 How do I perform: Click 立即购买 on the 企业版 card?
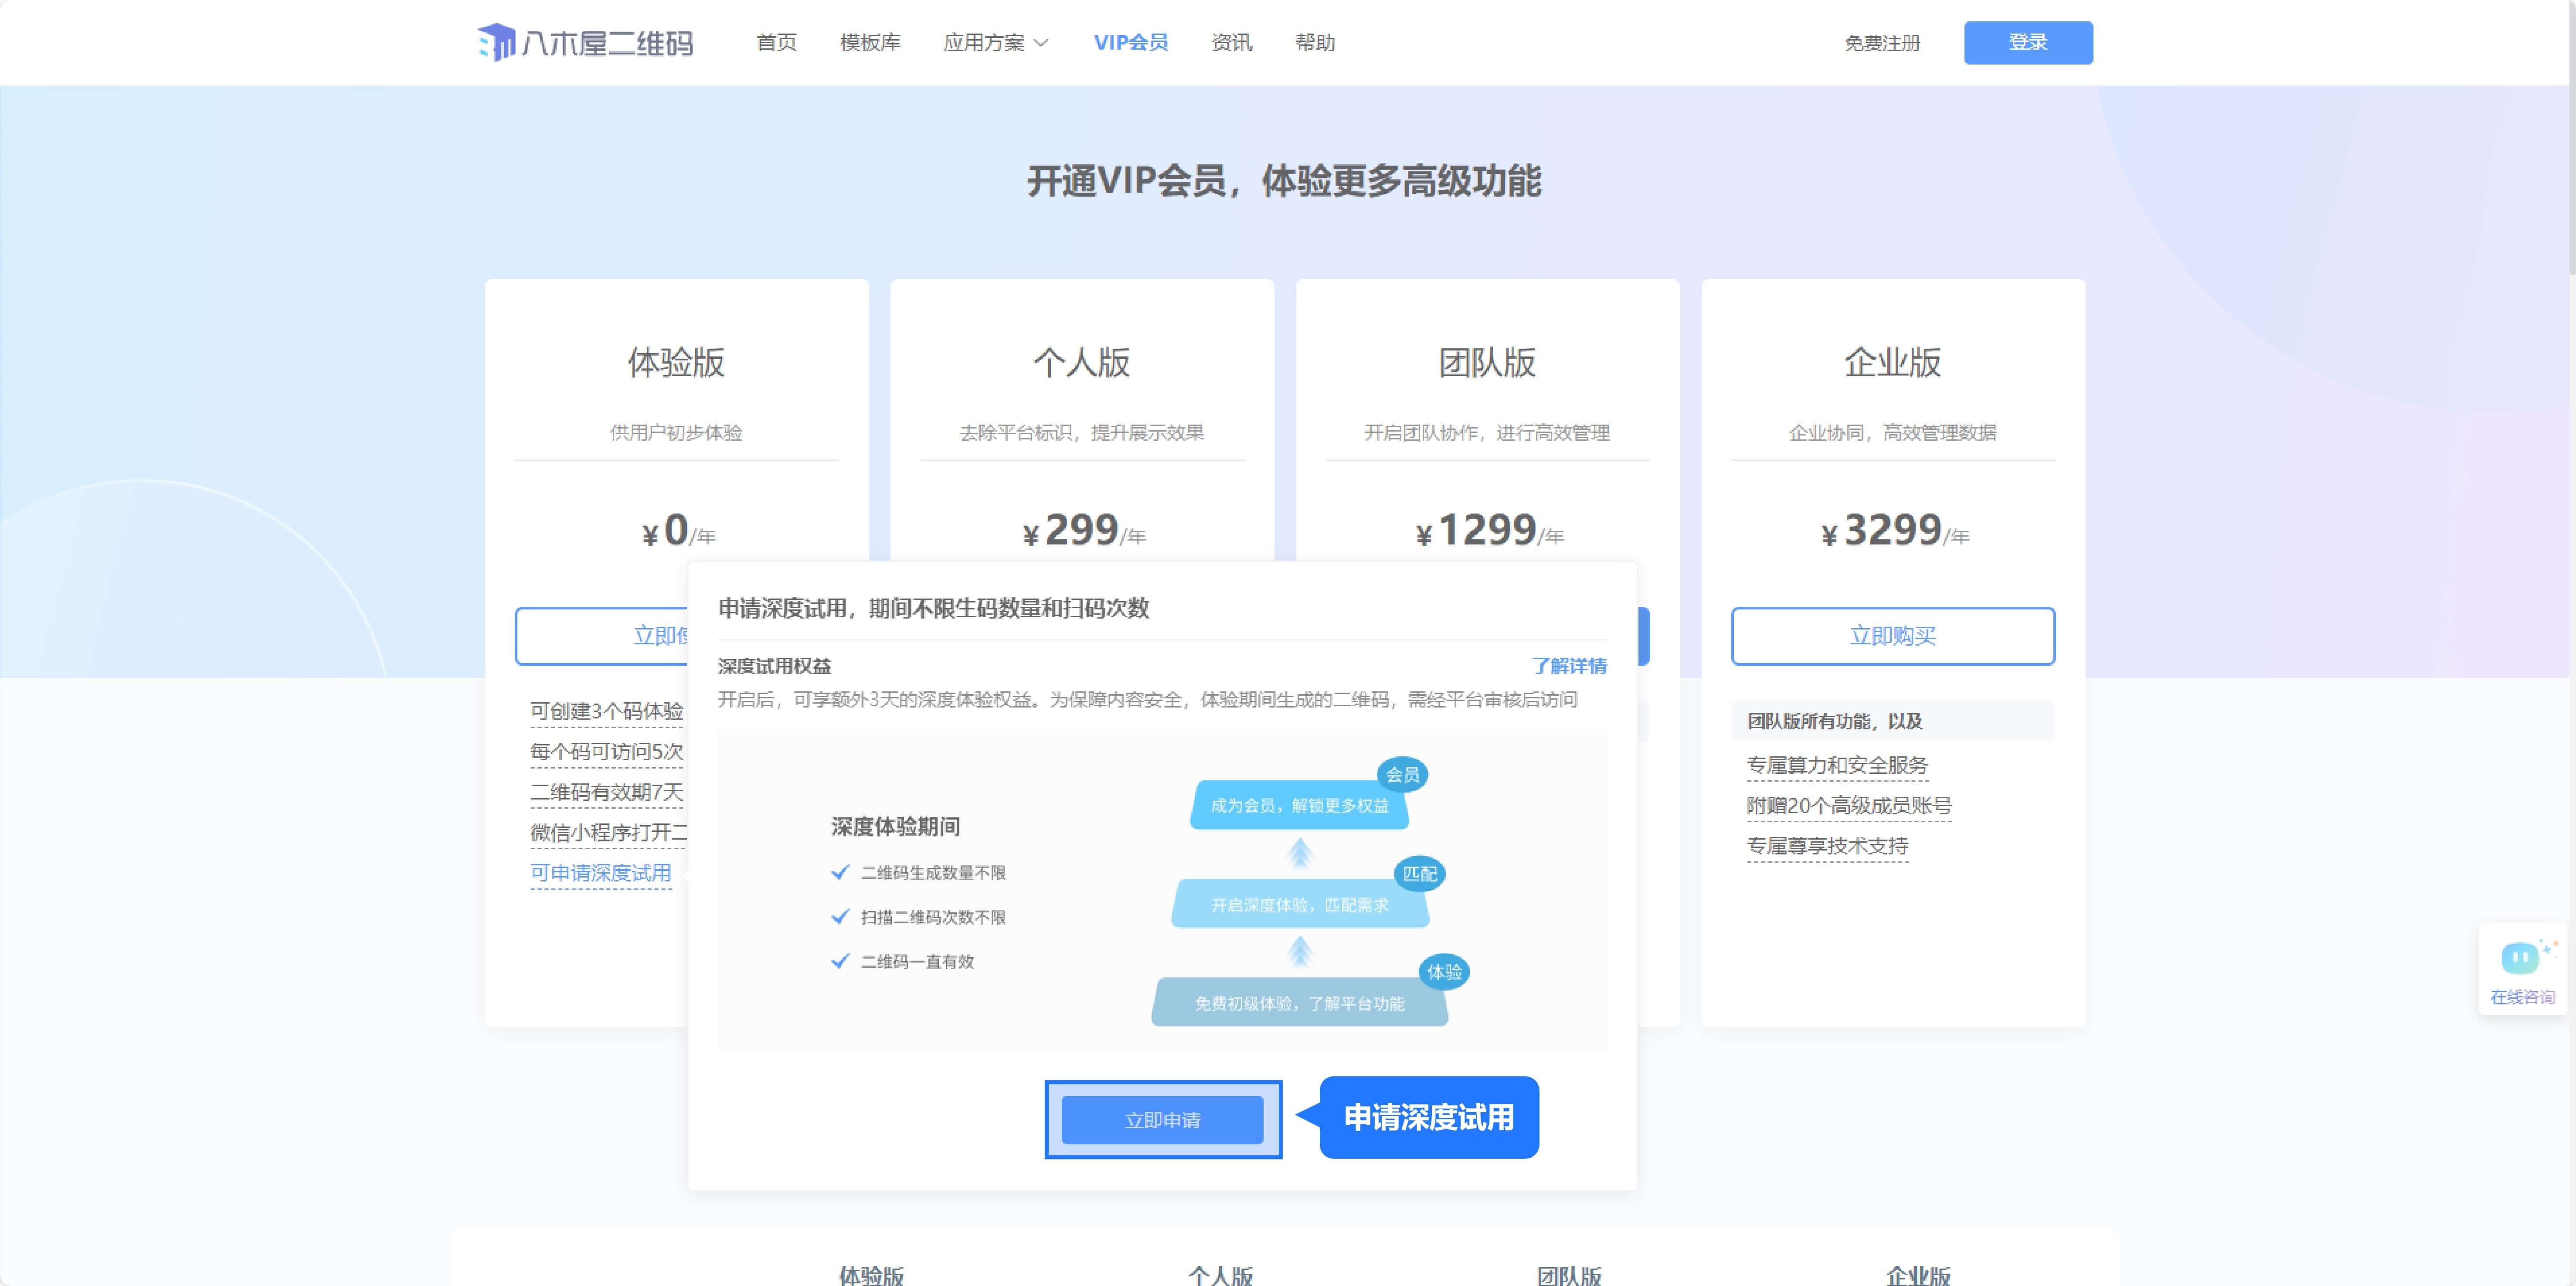click(1892, 635)
